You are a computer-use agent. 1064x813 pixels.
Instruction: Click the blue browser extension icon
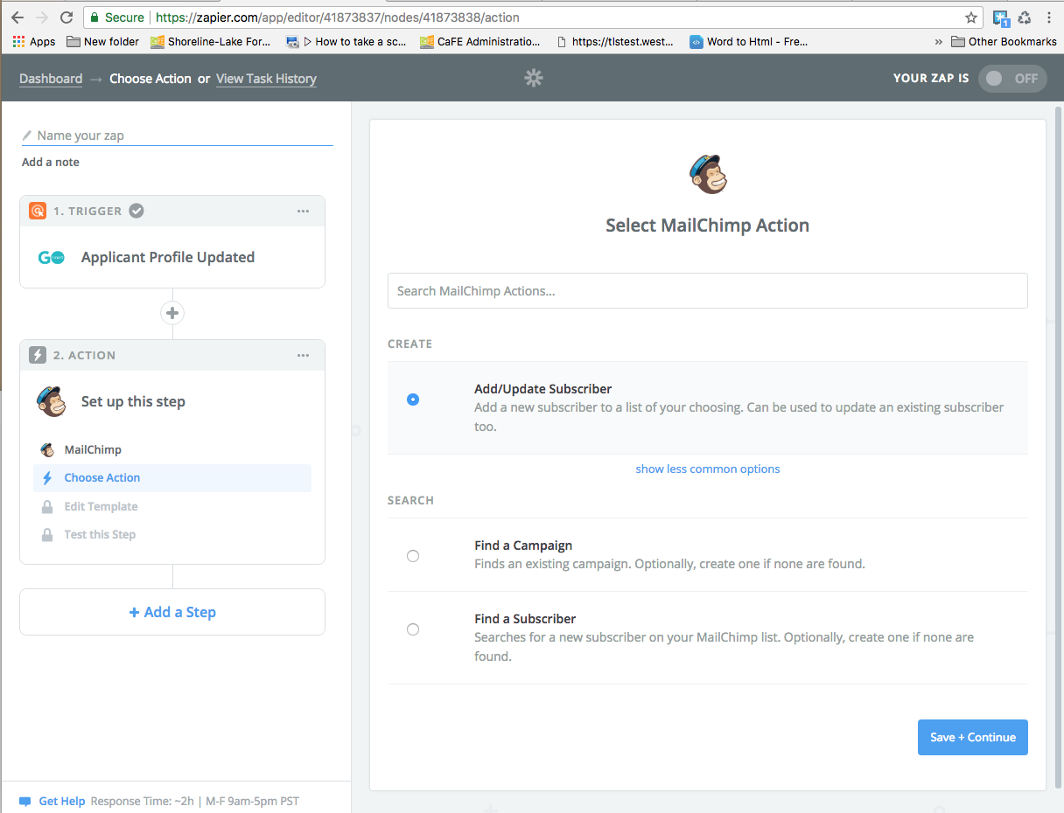coord(1001,17)
